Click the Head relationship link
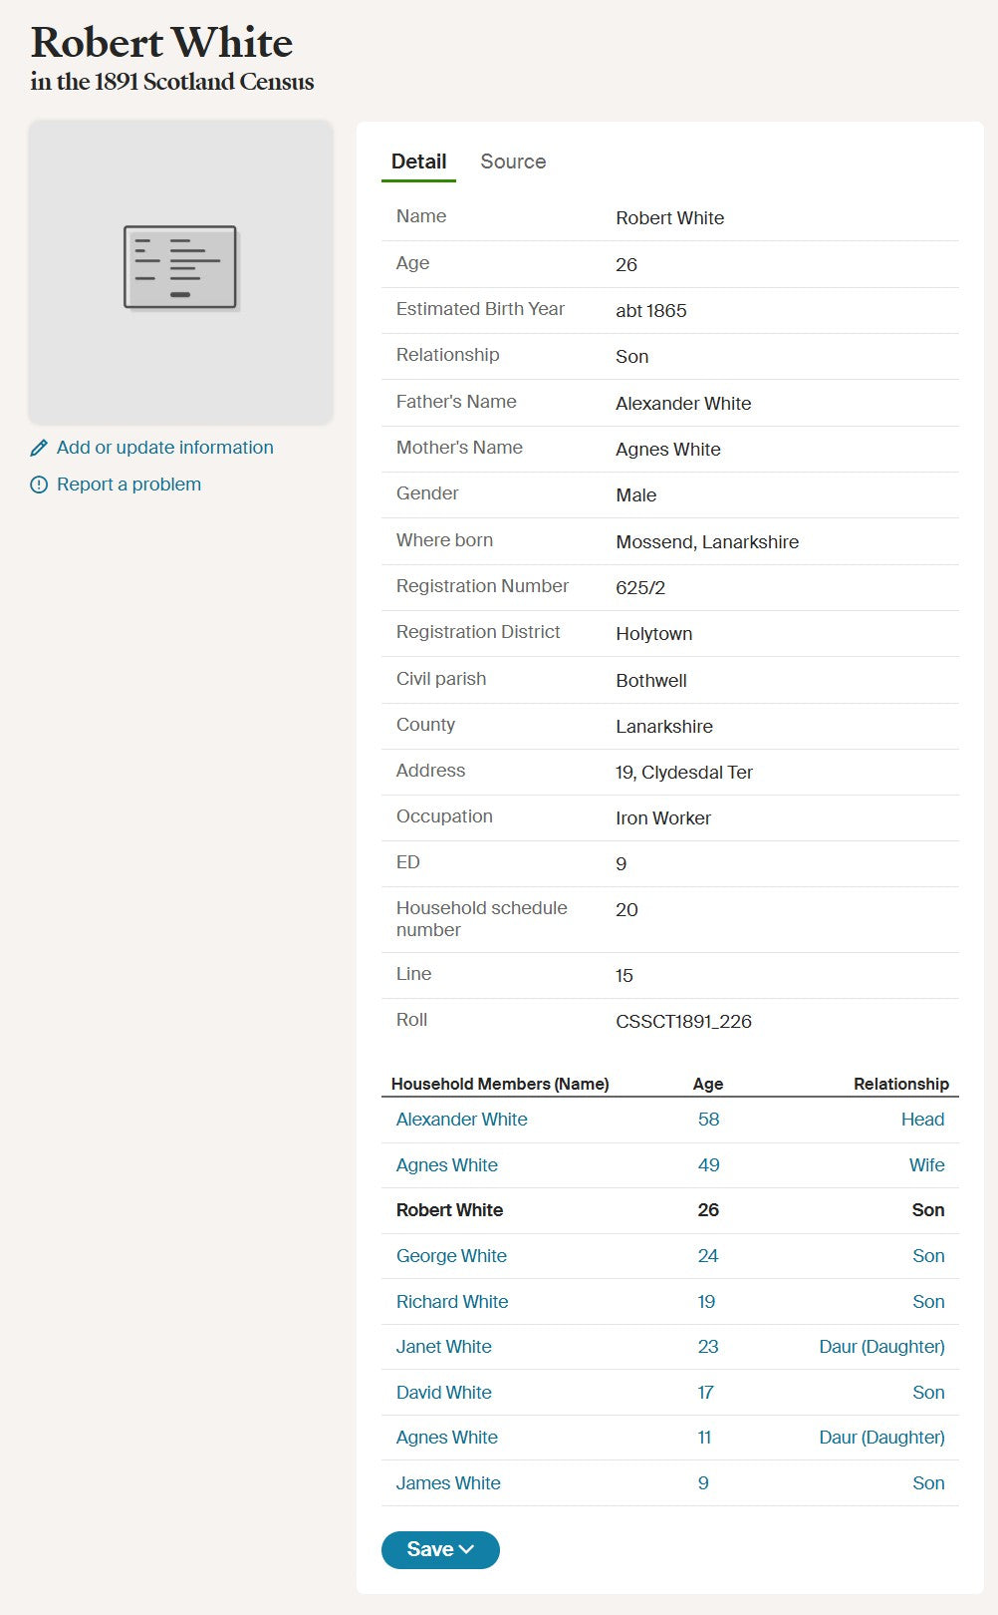The height and width of the screenshot is (1615, 998). click(x=922, y=1119)
